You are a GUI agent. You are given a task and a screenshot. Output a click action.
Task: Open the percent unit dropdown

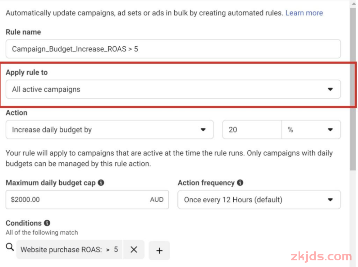tap(311, 130)
